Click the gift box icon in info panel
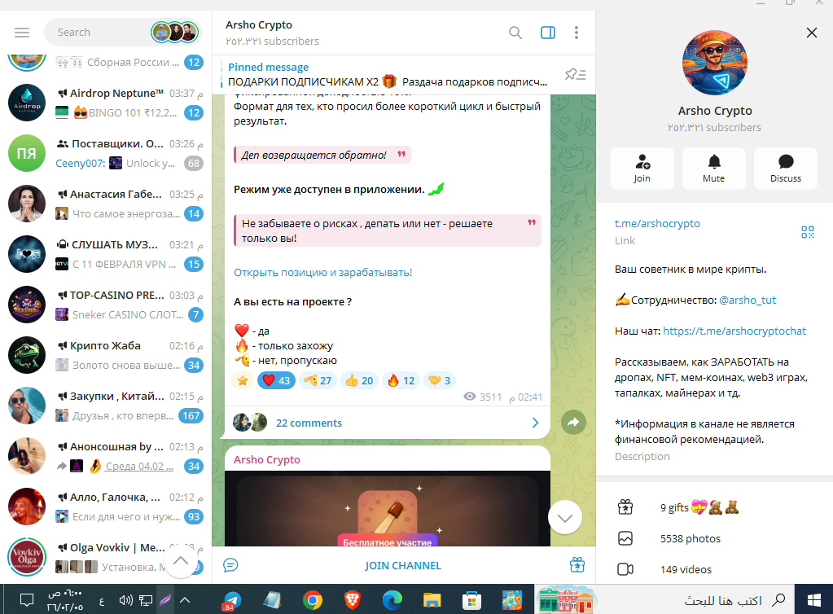Viewport: 833px width, 614px height. (x=625, y=508)
